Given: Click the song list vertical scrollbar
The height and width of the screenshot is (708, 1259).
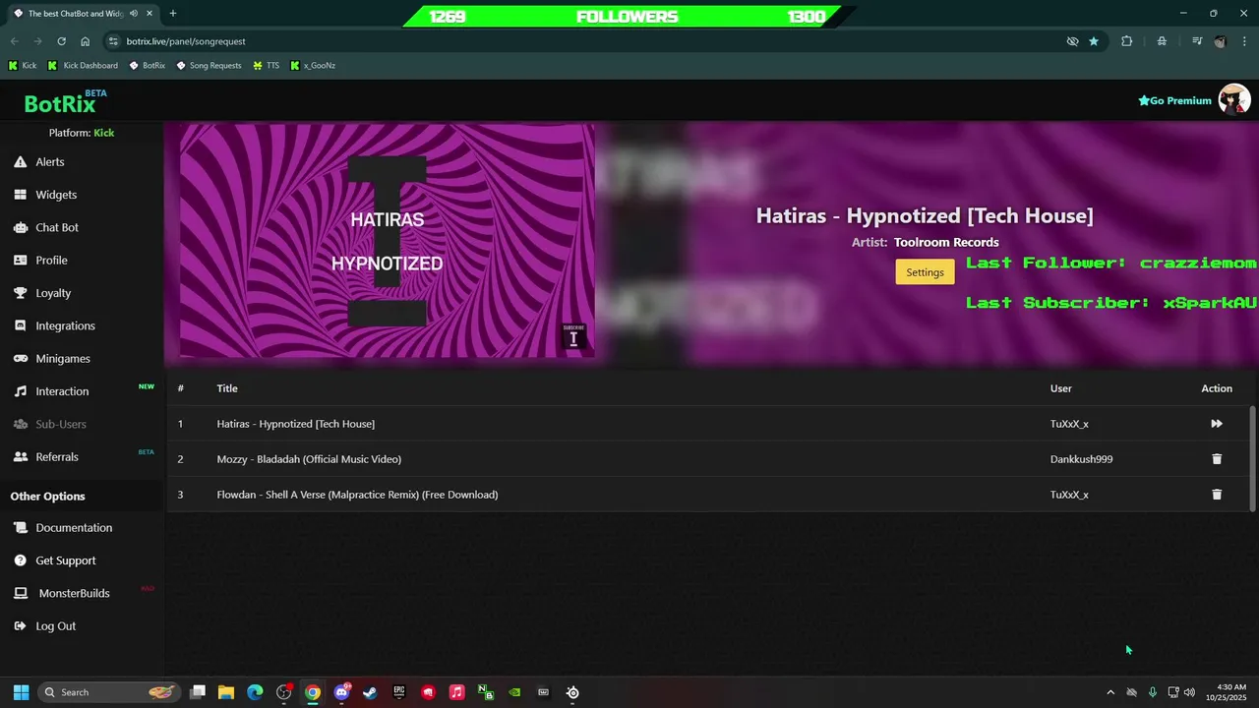Looking at the screenshot, I should (x=1252, y=458).
